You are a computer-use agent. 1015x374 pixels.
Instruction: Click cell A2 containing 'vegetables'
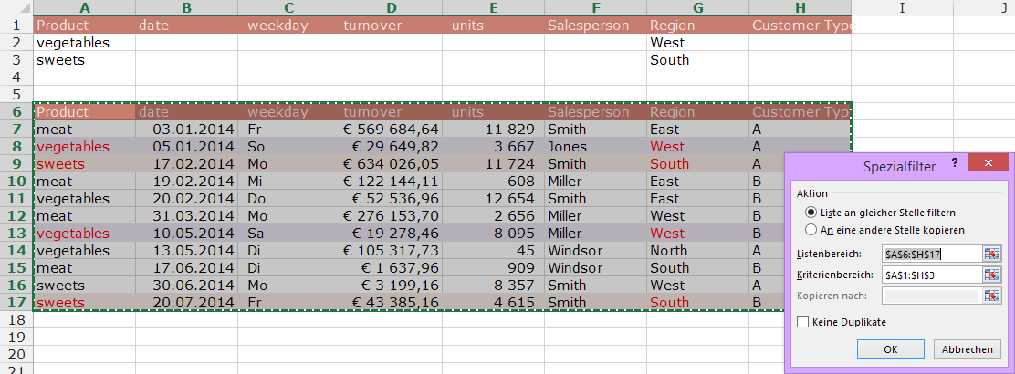point(83,43)
